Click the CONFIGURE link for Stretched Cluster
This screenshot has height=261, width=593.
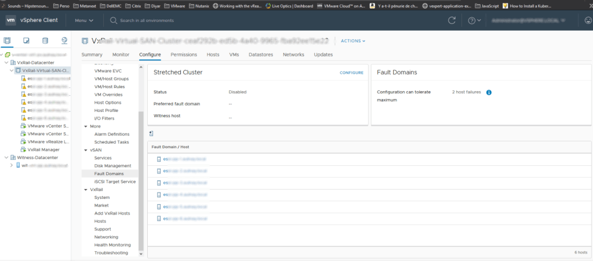pos(351,72)
